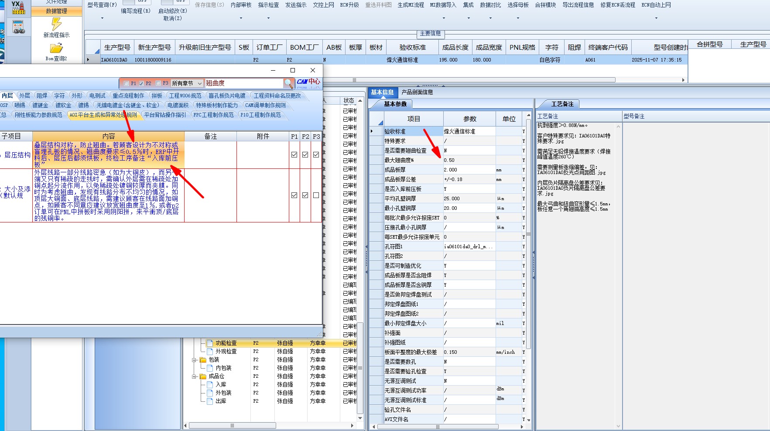This screenshot has width=770, height=431.
Task: Collapse the 包装 tree node
Action: tap(195, 360)
